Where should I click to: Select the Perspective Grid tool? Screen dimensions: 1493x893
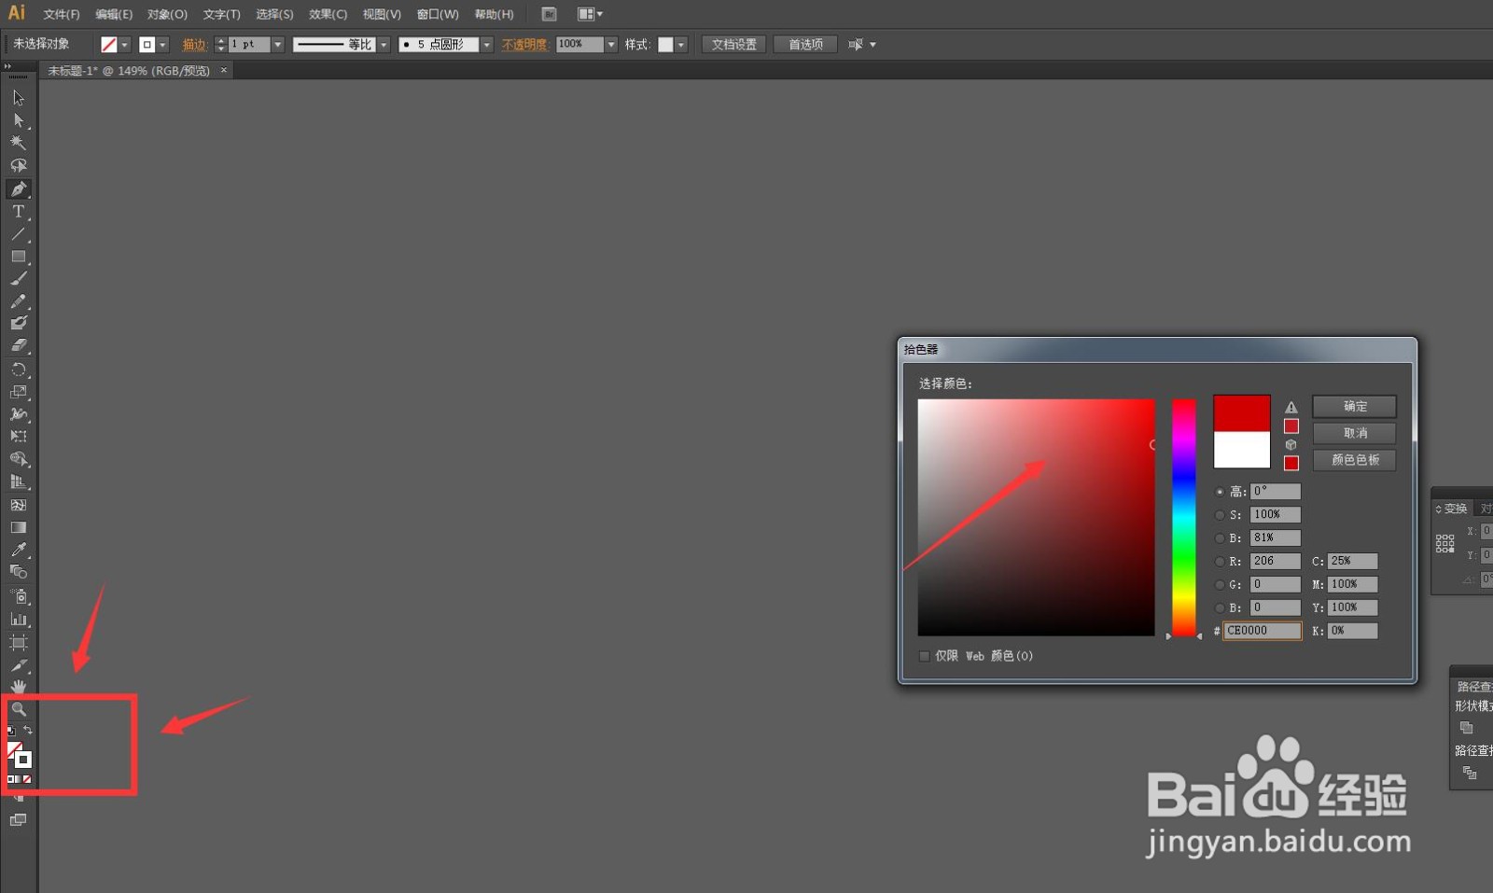(x=19, y=482)
